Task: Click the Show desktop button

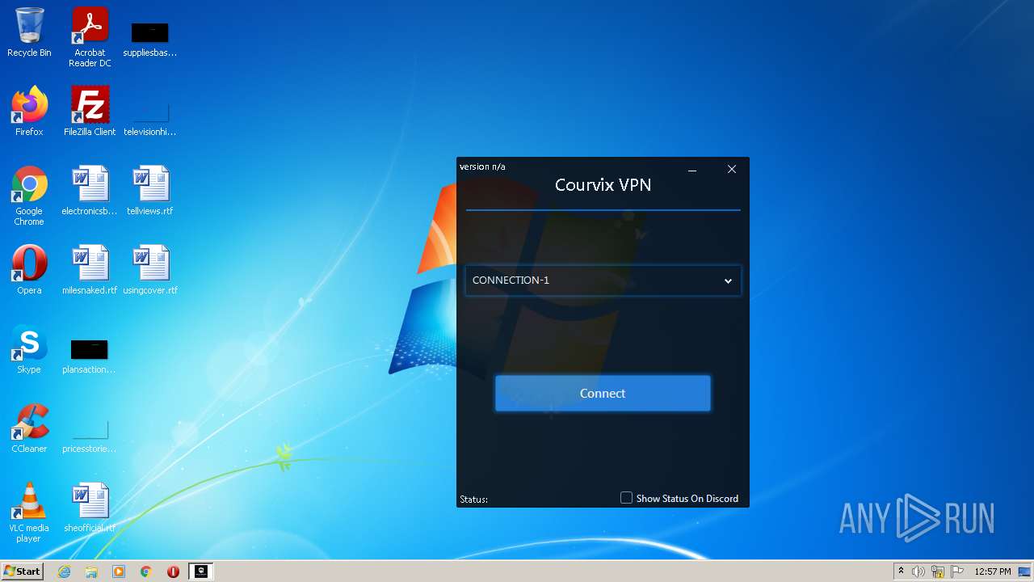Action: coord(1026,571)
